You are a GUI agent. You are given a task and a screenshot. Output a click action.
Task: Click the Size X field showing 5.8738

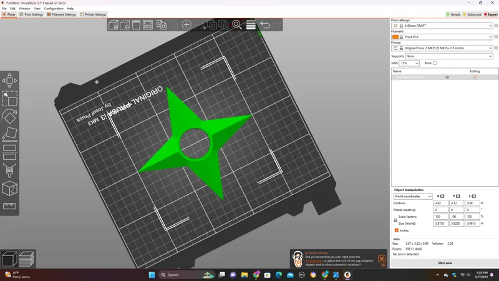440,224
